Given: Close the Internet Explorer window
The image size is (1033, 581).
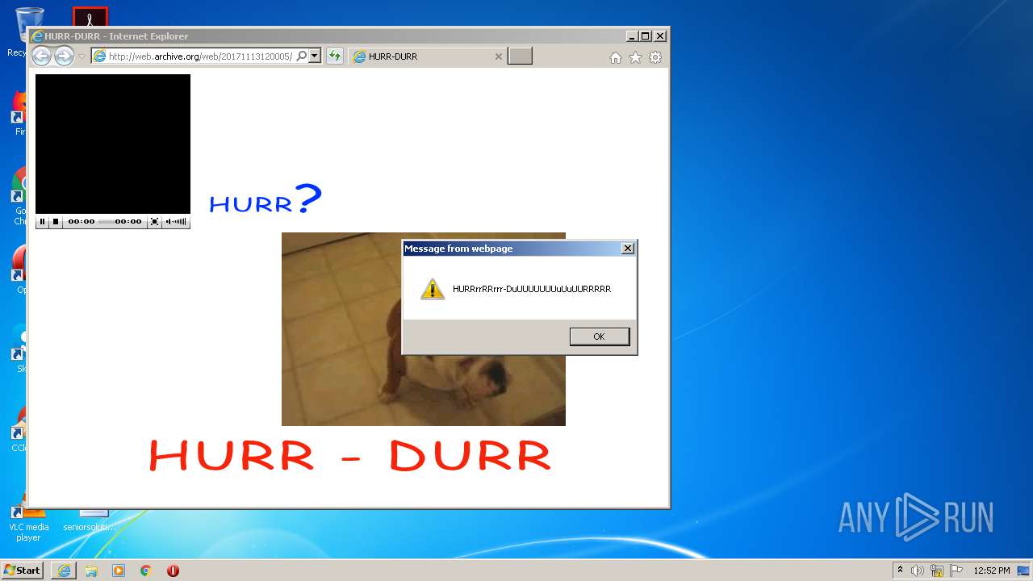Looking at the screenshot, I should pos(660,36).
